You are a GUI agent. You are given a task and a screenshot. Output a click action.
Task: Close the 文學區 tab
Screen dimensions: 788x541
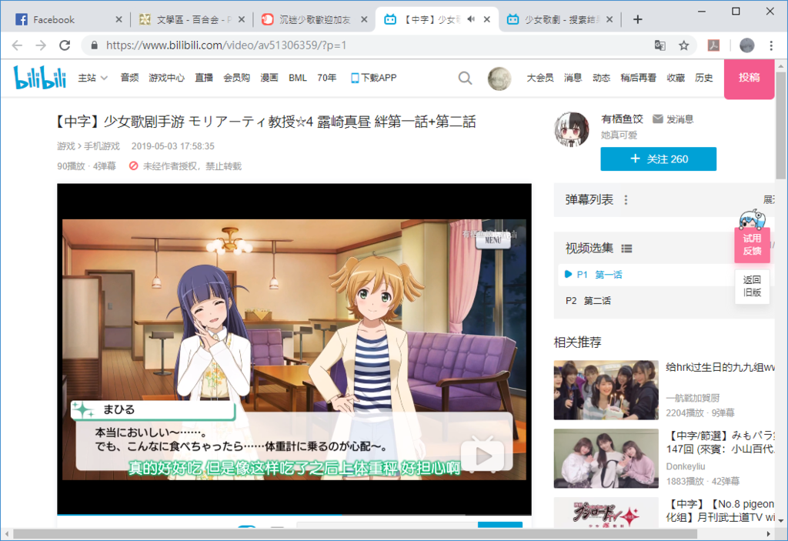[x=241, y=19]
